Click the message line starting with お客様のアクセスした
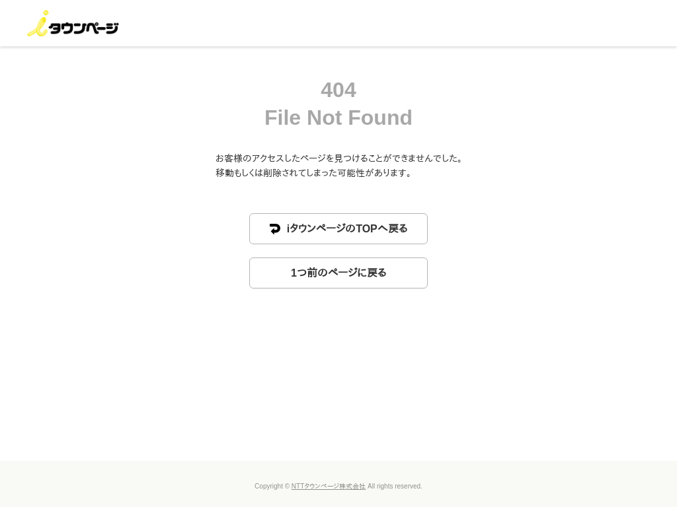The image size is (677, 507). coord(340,158)
